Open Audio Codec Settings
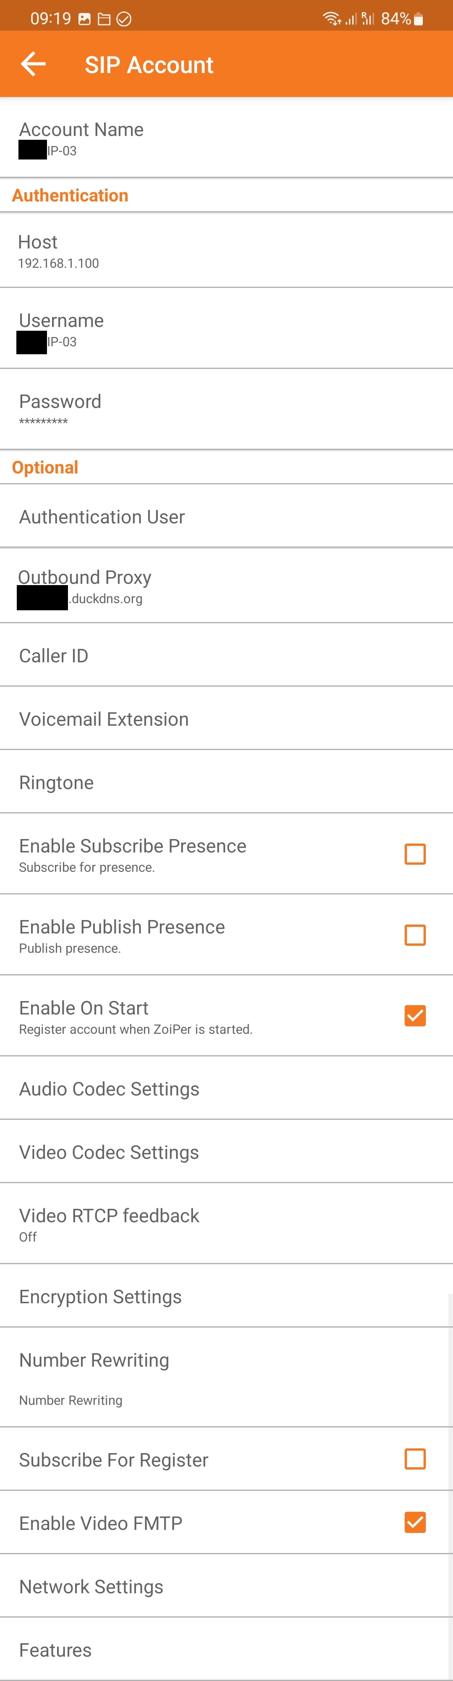This screenshot has width=453, height=1681. (x=226, y=1088)
